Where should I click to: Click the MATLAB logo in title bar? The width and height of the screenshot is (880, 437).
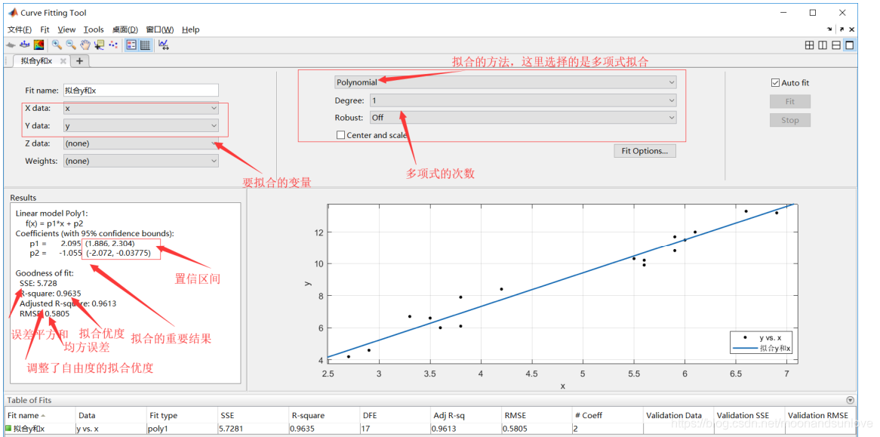[x=12, y=12]
